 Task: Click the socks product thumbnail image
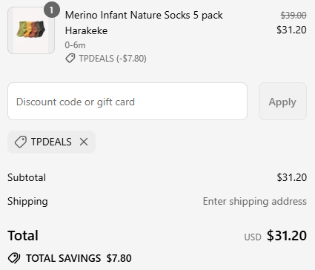31,30
